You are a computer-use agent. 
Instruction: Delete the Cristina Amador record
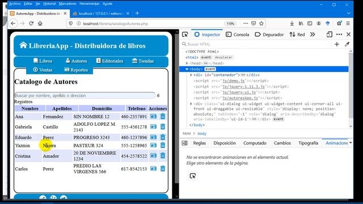click(x=163, y=156)
